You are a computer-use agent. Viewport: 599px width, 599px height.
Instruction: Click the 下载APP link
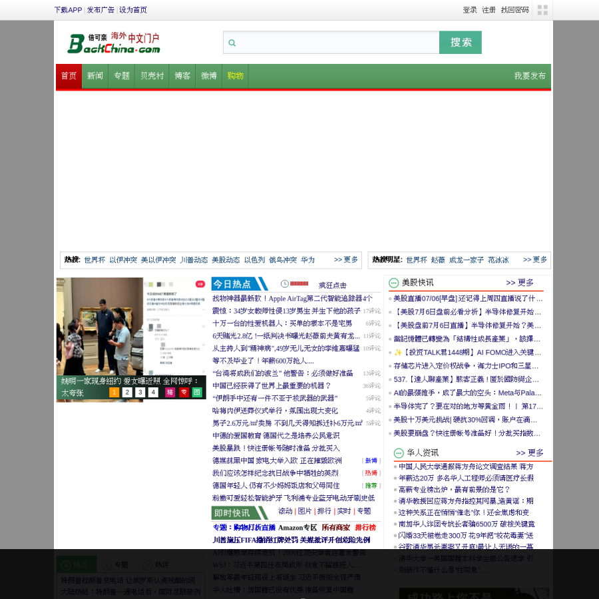pos(68,10)
